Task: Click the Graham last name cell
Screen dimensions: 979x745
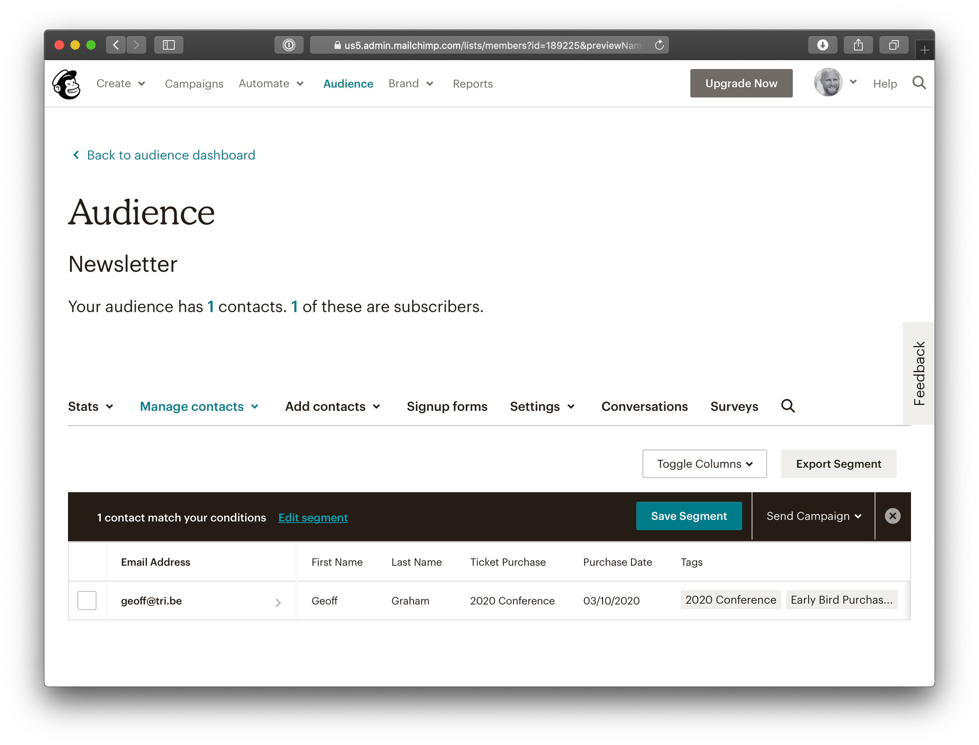Action: pos(410,601)
